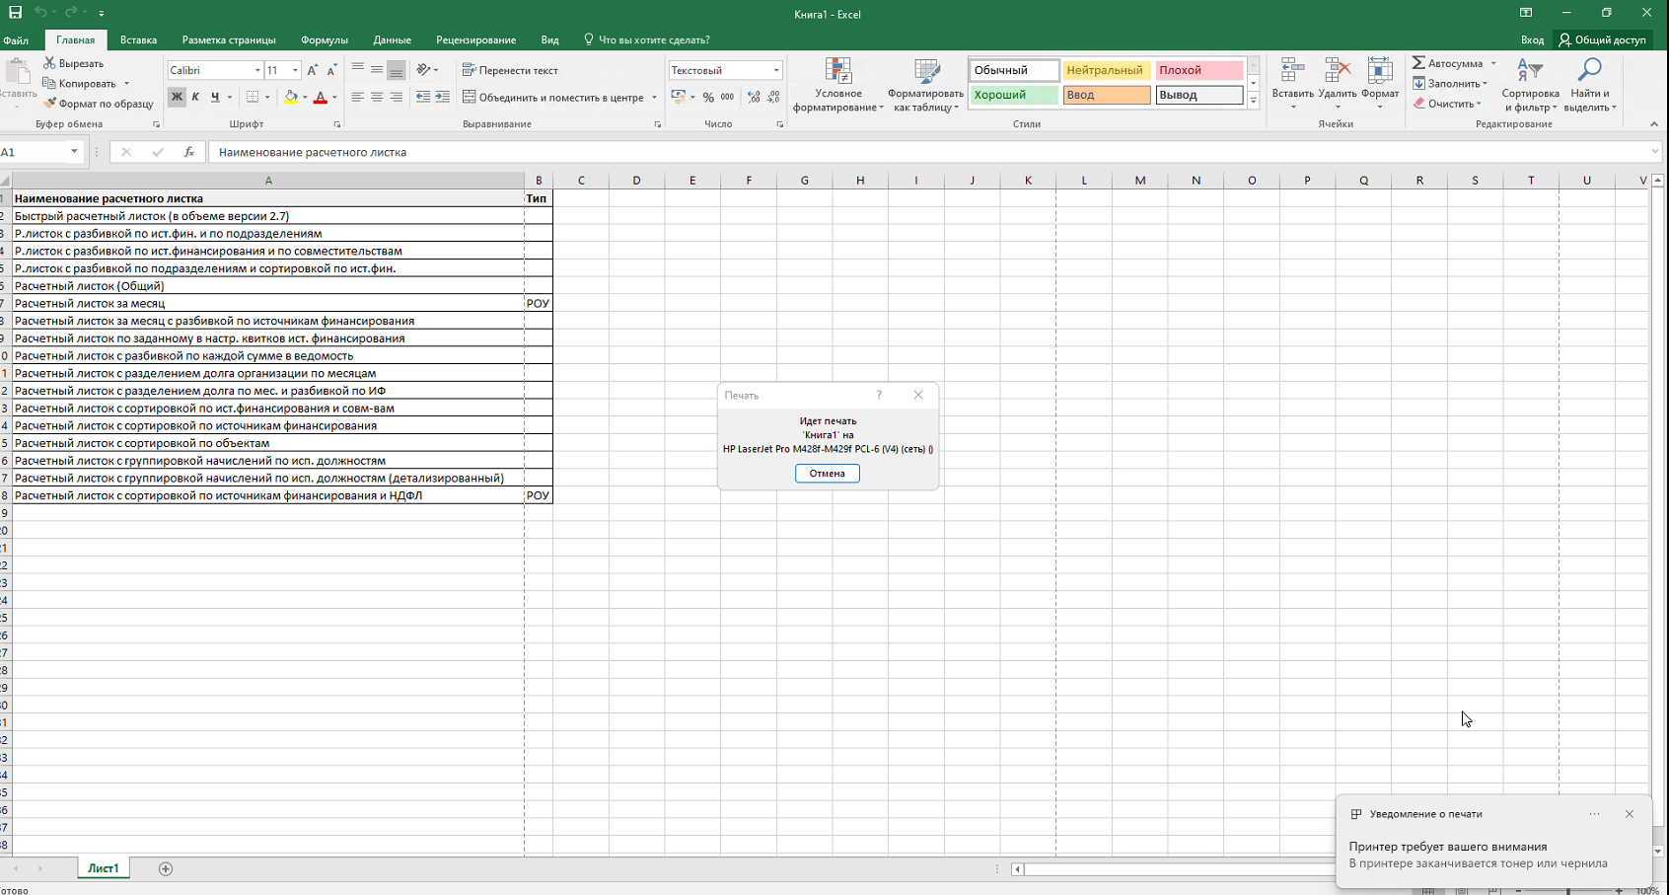Expand the number format Текстовый dropdown
Image resolution: width=1669 pixels, height=895 pixels.
[x=776, y=70]
